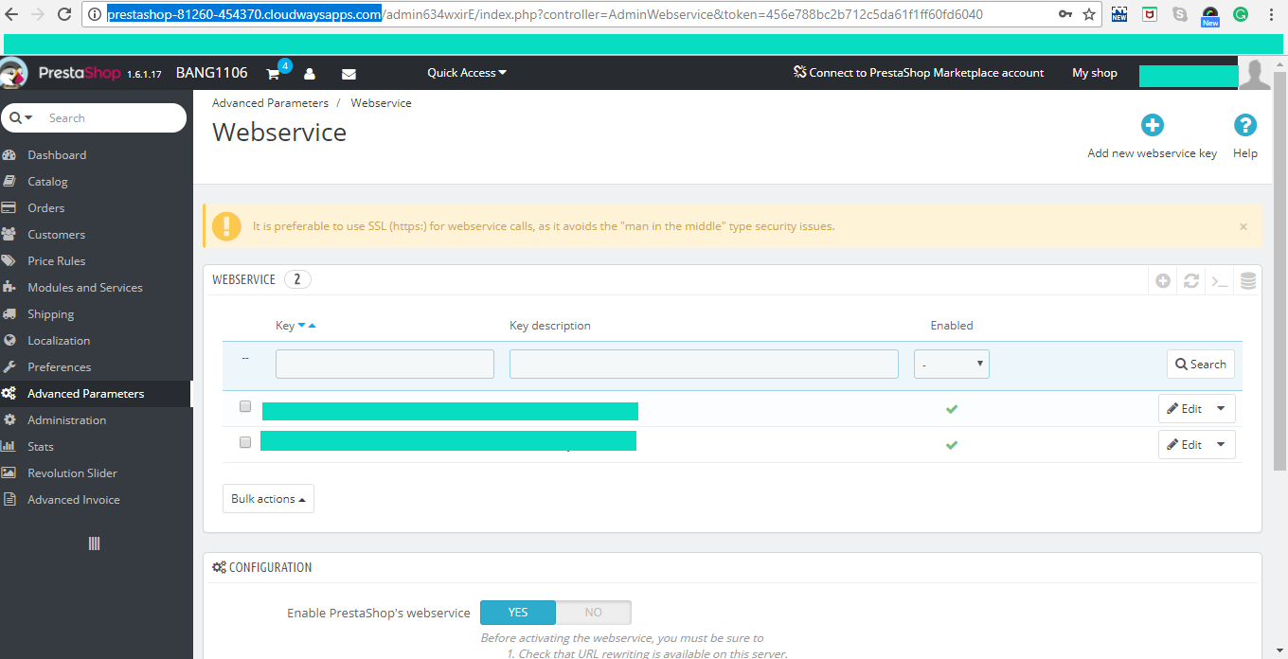Click Advanced Parameters breadcrumb link
The width and height of the screenshot is (1288, 659).
[x=270, y=103]
